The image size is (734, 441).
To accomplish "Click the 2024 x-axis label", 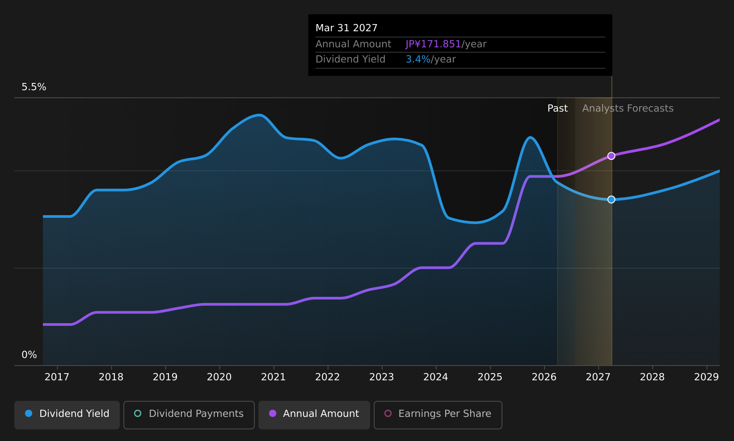I will pyautogui.click(x=435, y=377).
